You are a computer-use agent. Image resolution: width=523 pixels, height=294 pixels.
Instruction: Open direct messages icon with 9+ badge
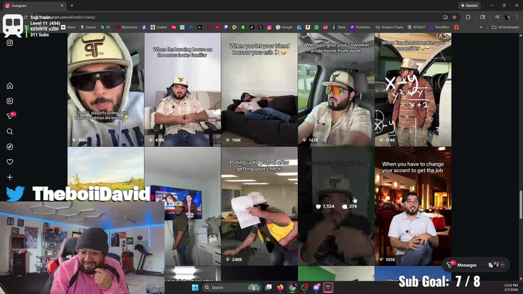pyautogui.click(x=11, y=116)
